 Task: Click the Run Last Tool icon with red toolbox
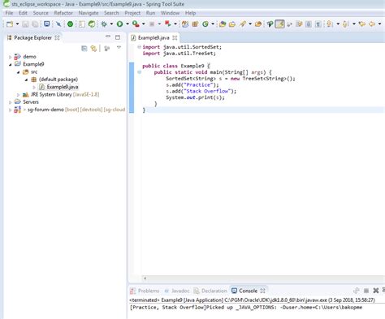136,24
